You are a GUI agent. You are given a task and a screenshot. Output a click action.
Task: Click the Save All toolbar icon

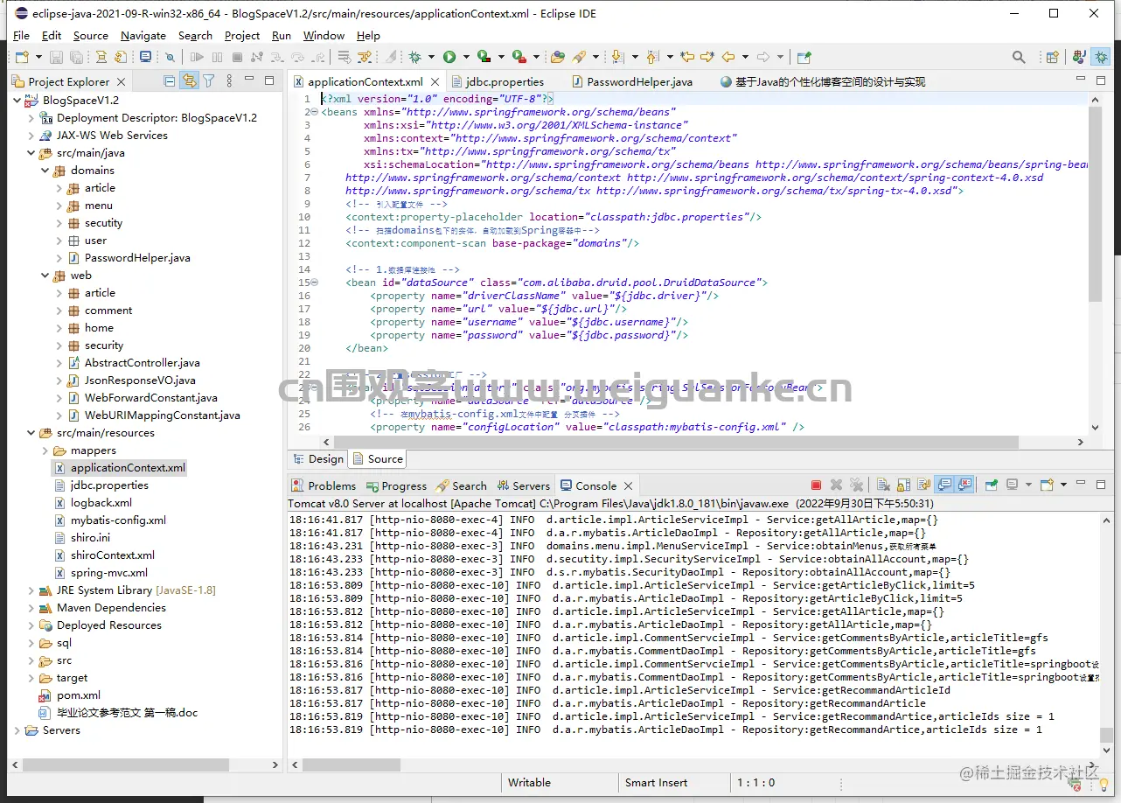point(77,58)
